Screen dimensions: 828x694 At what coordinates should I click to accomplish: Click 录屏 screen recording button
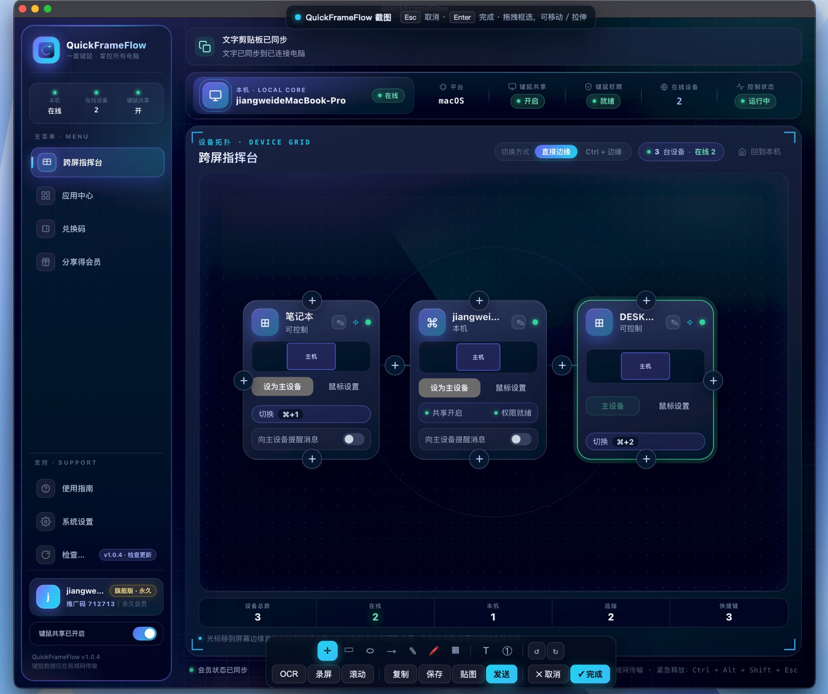click(x=323, y=674)
